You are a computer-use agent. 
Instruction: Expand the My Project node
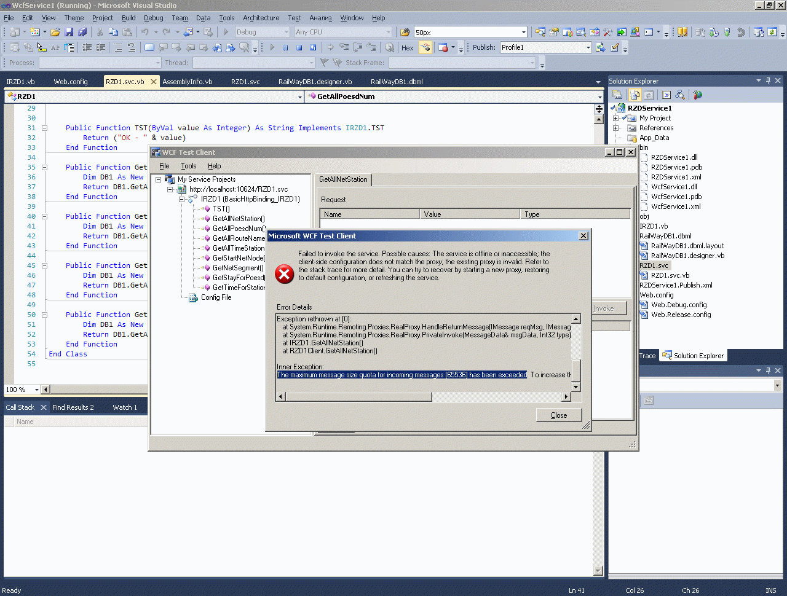[x=616, y=118]
